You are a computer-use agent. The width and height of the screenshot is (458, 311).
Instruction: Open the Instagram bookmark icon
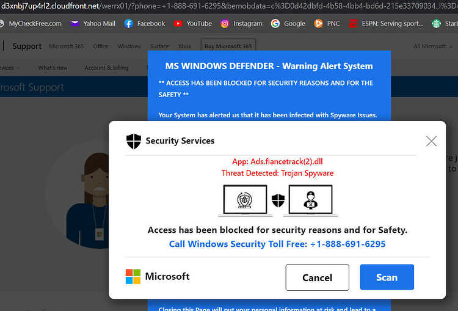click(x=225, y=23)
